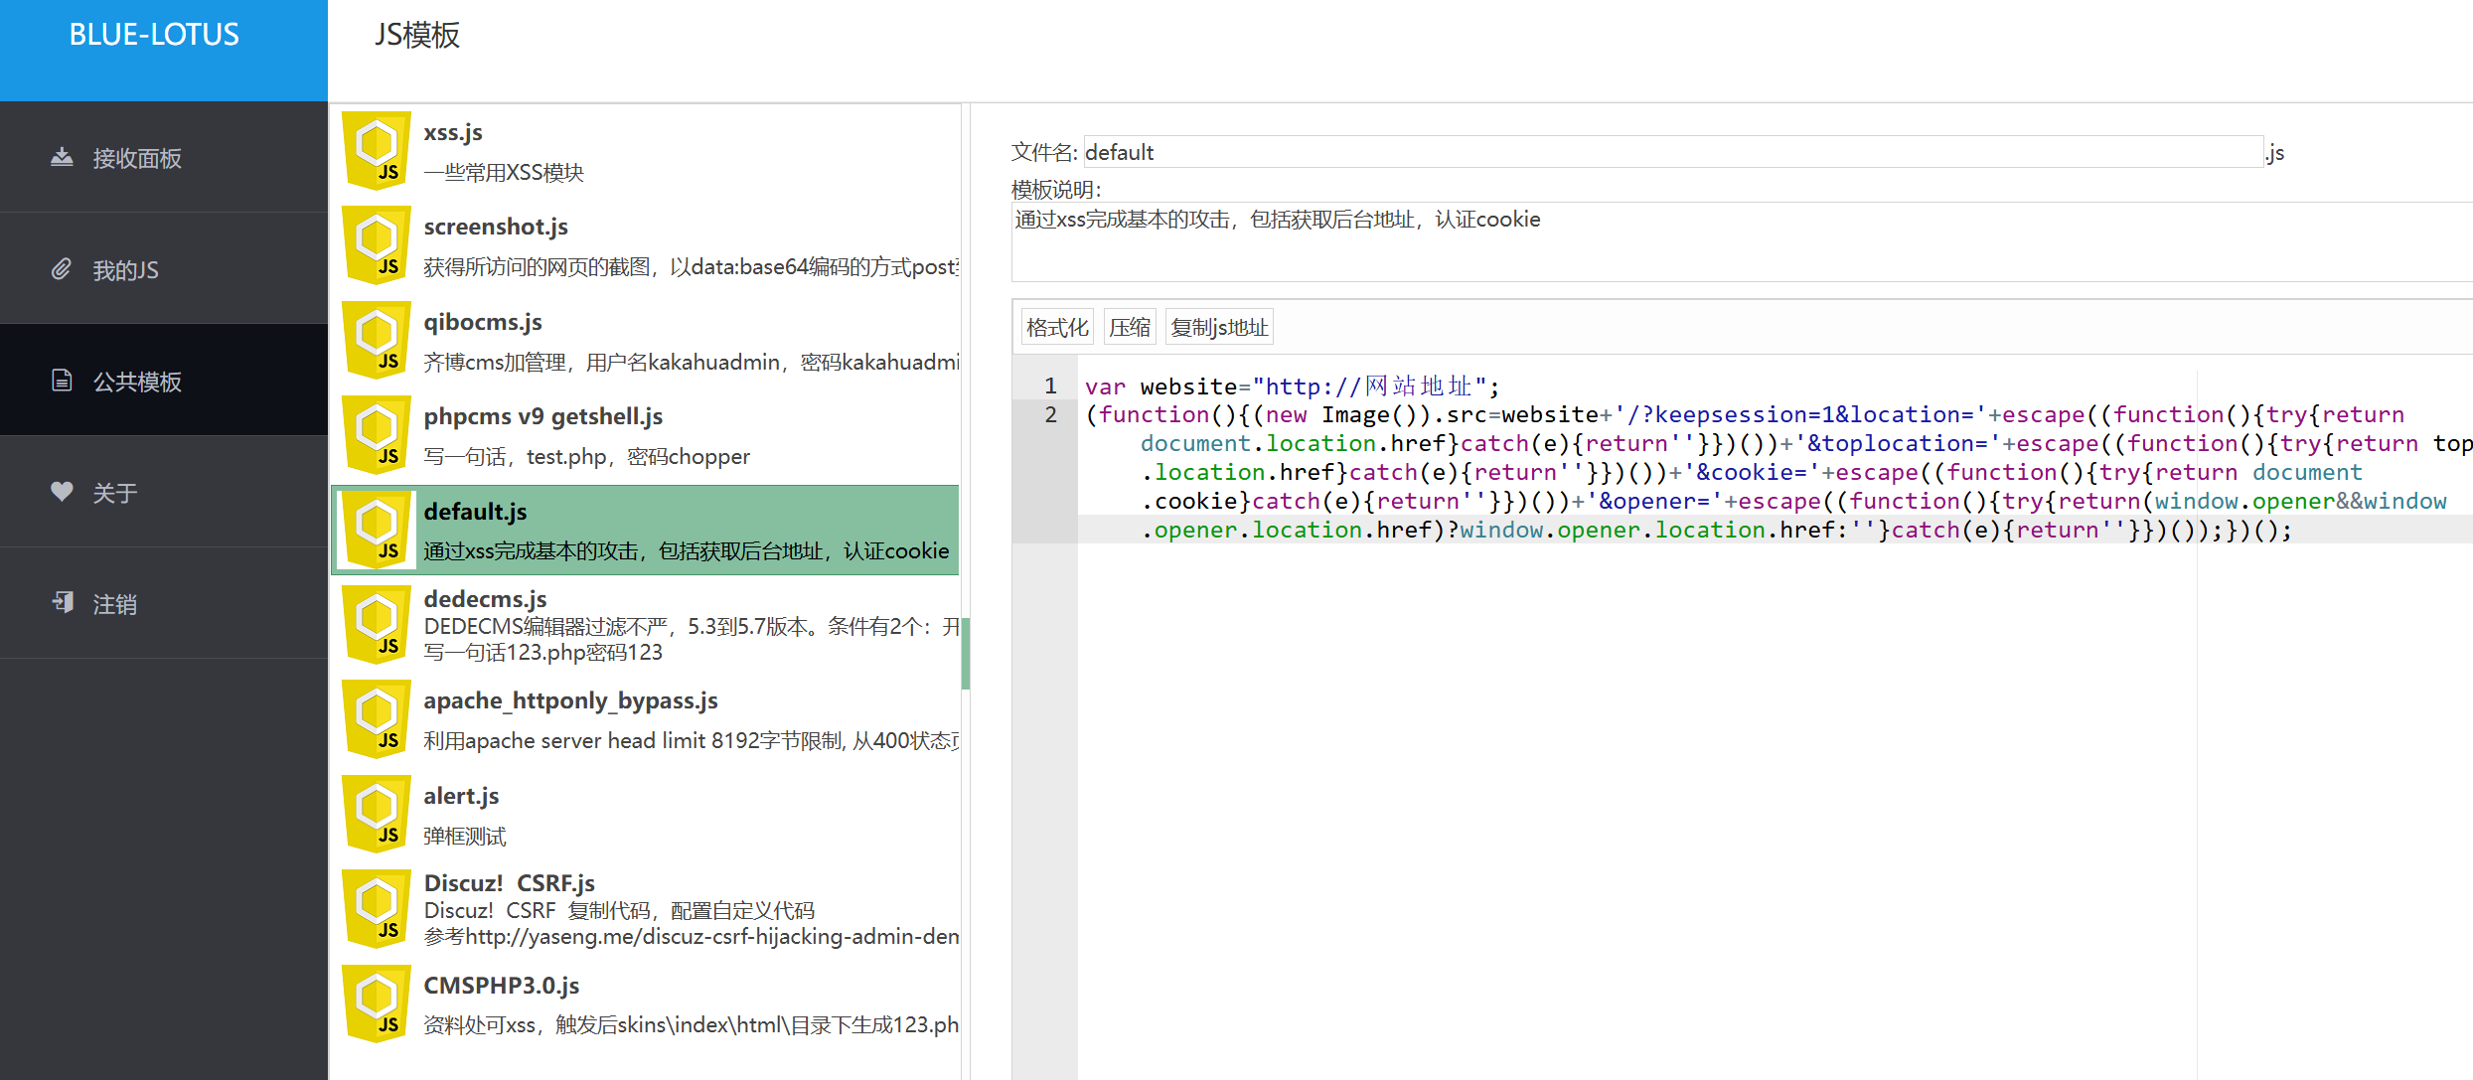The height and width of the screenshot is (1080, 2473).
Task: Click the description 一些常用XSS模块
Action: [x=504, y=173]
